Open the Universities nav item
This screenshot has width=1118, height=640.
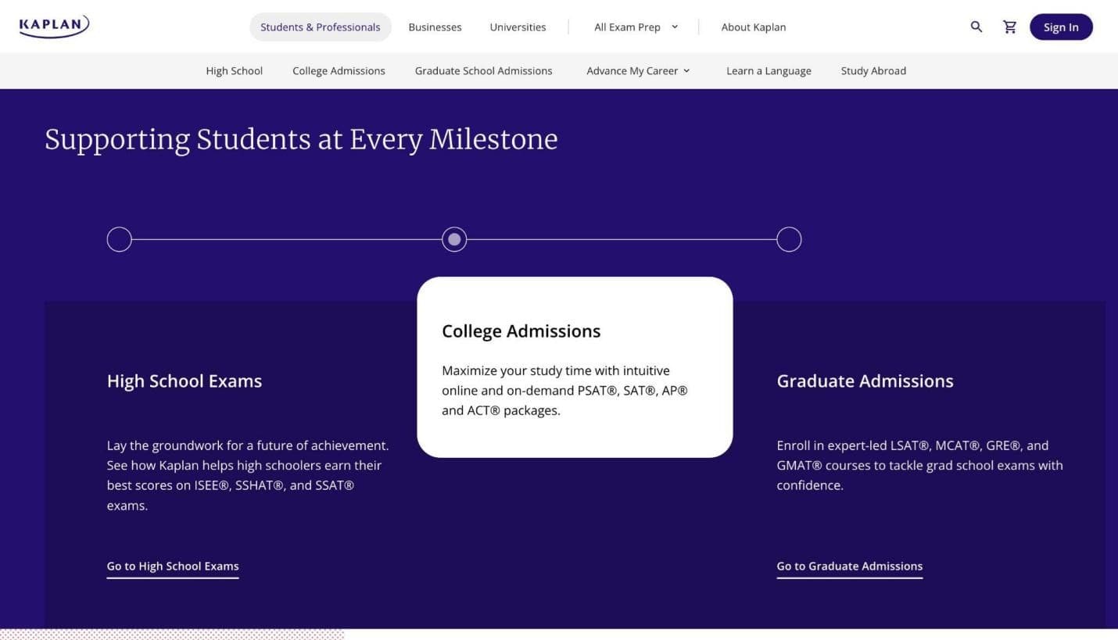518,27
